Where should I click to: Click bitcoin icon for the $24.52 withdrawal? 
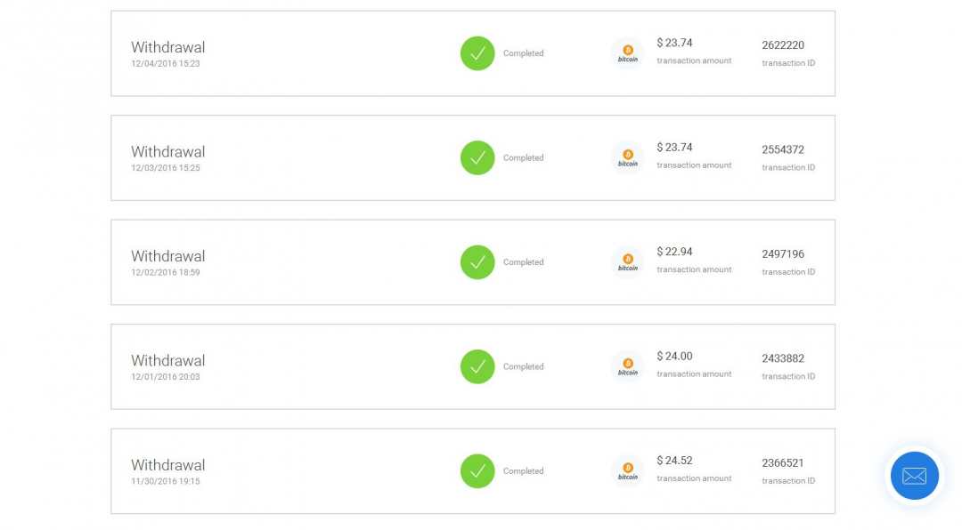628,471
